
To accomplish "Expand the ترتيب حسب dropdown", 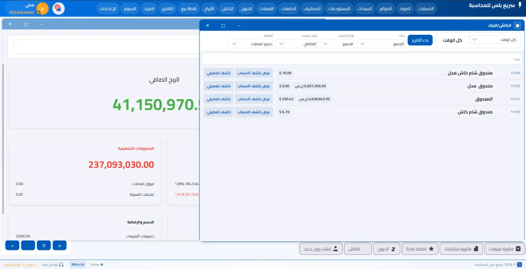I will pyautogui.click(x=297, y=44).
